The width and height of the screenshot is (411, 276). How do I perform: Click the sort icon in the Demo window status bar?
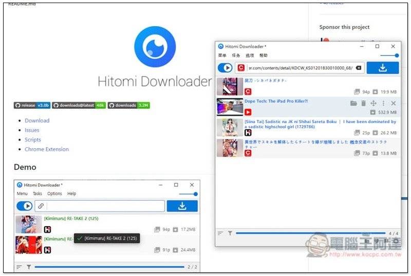(x=19, y=267)
